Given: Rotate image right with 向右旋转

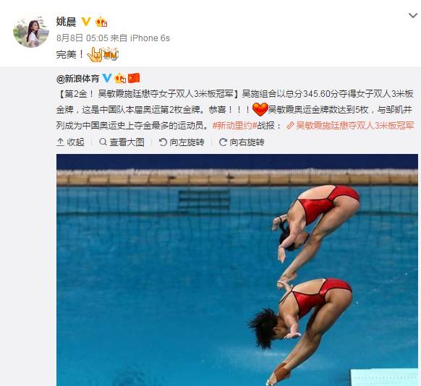Looking at the screenshot, I should [242, 142].
